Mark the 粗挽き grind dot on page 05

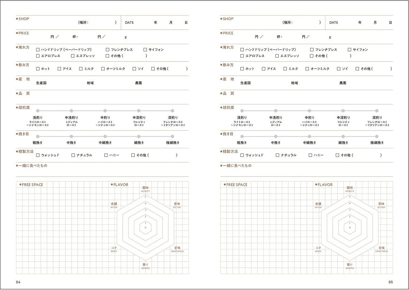pyautogui.click(x=242, y=136)
